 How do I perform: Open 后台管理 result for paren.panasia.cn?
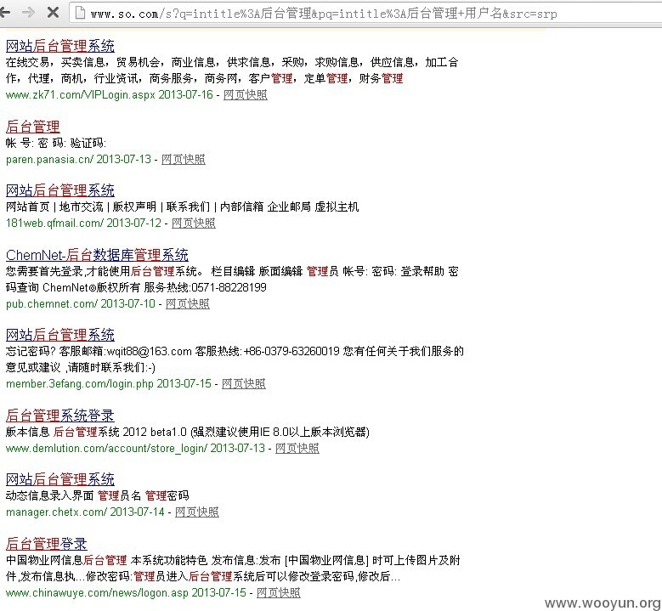(33, 127)
